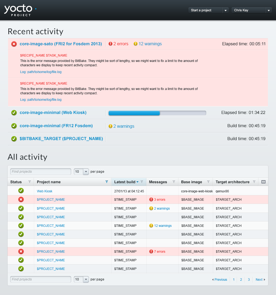Expand the Chris Kay user menu
The image size is (276, 295).
251,10
